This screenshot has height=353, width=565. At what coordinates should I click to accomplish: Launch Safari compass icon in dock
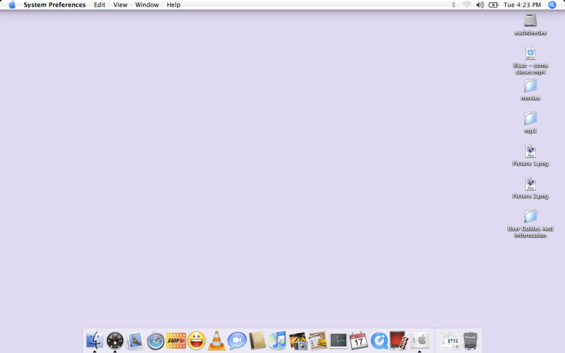[x=156, y=340]
